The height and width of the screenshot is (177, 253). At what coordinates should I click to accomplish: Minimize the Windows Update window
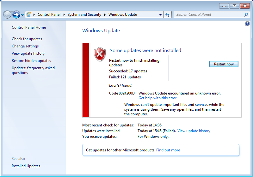224,6
